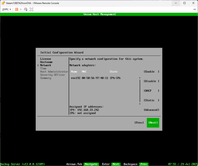Click the Navigate hint in footer
The height and width of the screenshot is (166, 198).
(91, 164)
